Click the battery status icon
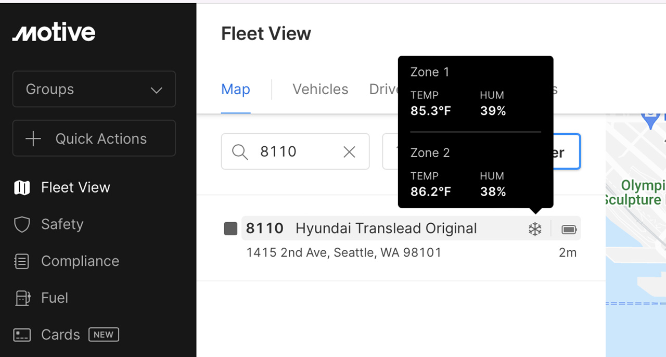 [569, 229]
